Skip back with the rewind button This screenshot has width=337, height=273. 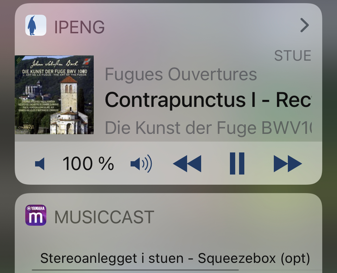click(x=187, y=164)
